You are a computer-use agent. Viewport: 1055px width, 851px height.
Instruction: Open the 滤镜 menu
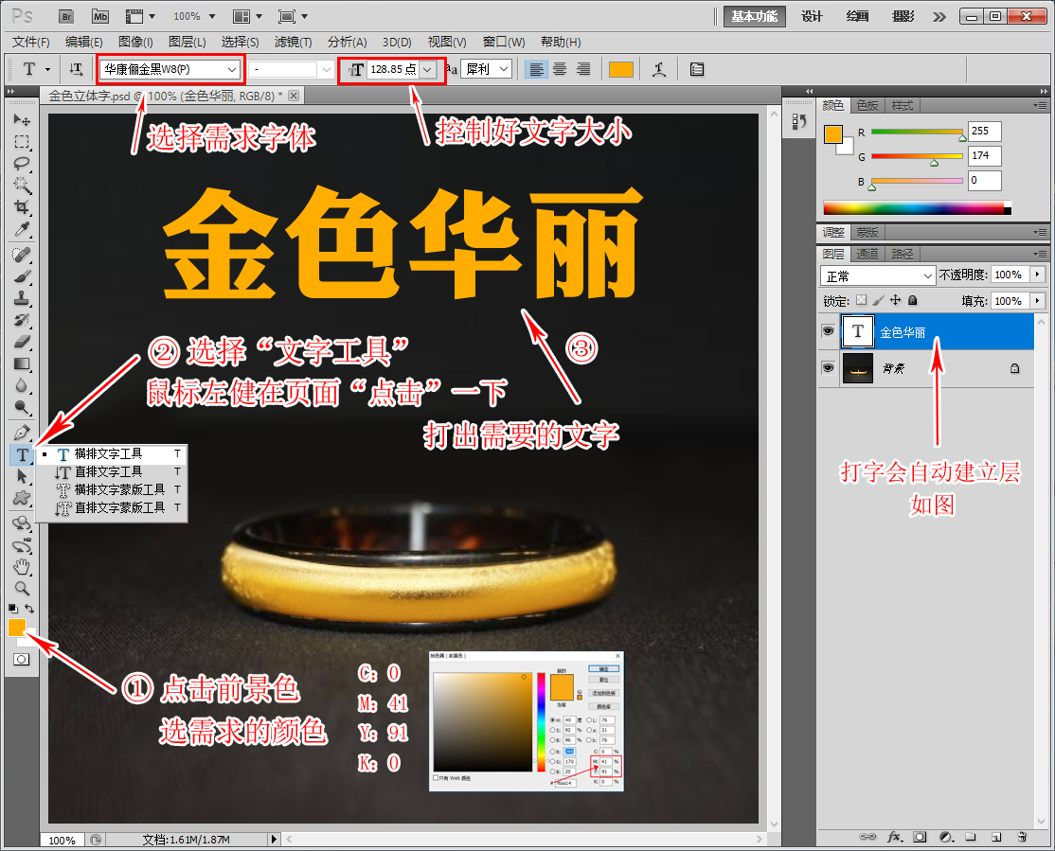tap(292, 42)
